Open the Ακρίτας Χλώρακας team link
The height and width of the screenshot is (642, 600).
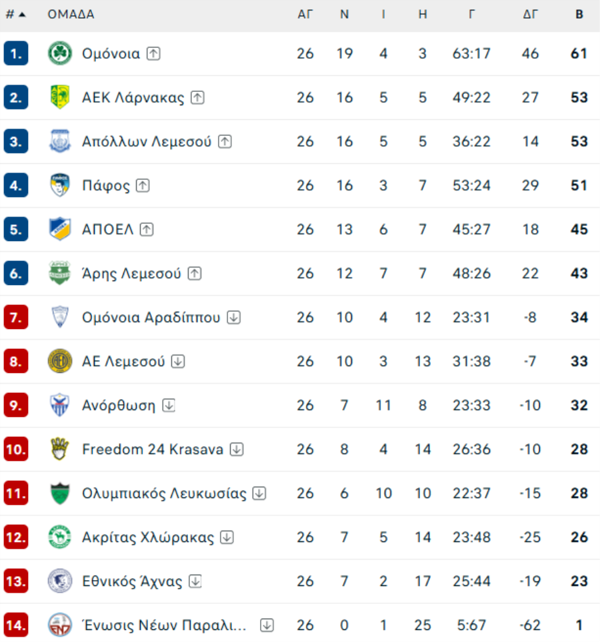[148, 537]
